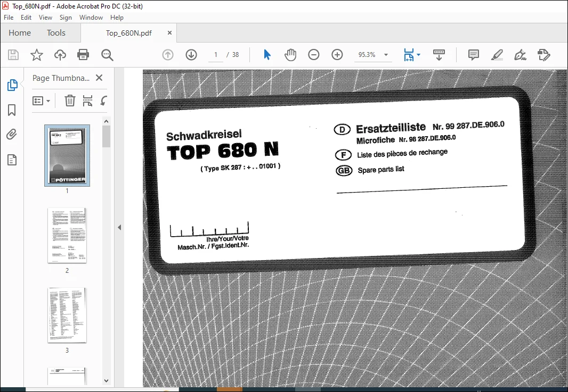The width and height of the screenshot is (568, 392).
Task: Add a comment note icon
Action: pos(474,55)
